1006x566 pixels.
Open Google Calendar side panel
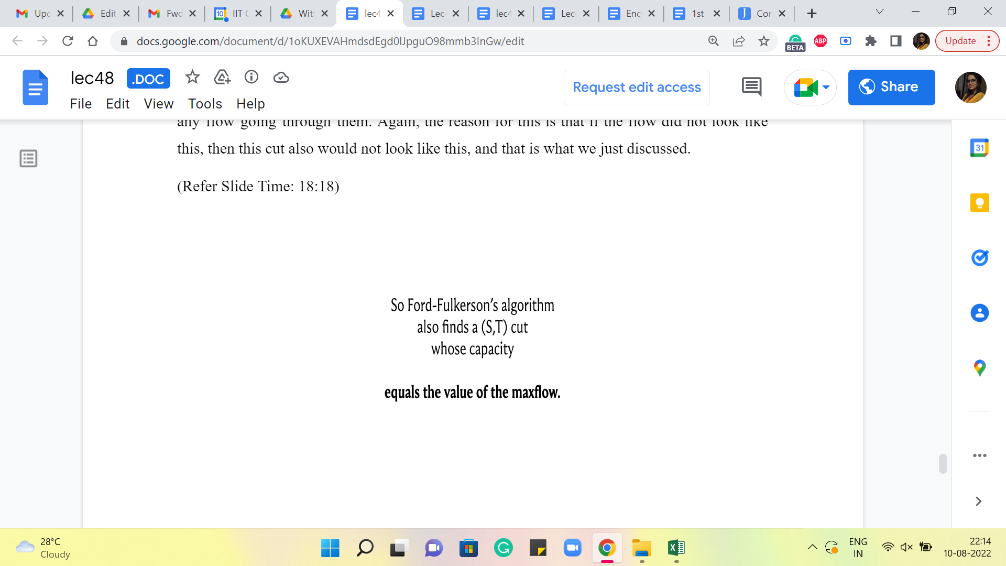[979, 148]
